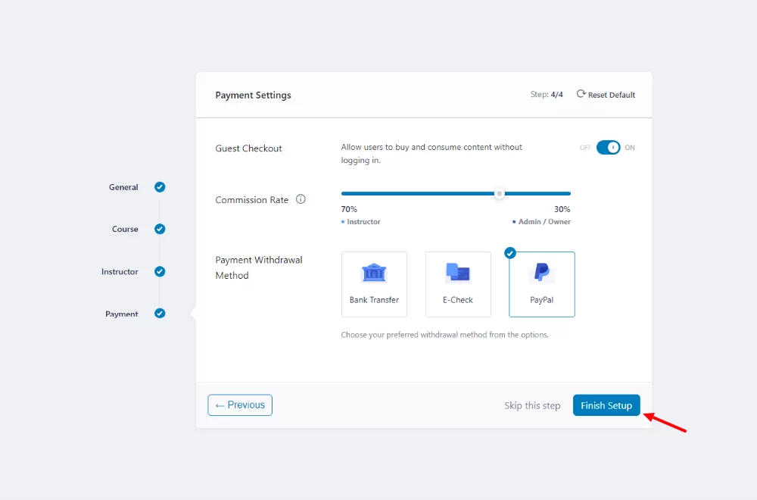The height and width of the screenshot is (500, 757).
Task: Go to the Instructor step
Action: 120,271
